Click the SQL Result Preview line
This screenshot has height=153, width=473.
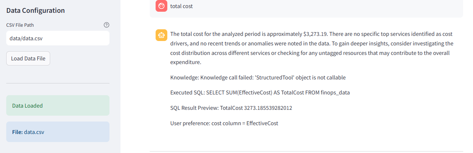pyautogui.click(x=231, y=108)
